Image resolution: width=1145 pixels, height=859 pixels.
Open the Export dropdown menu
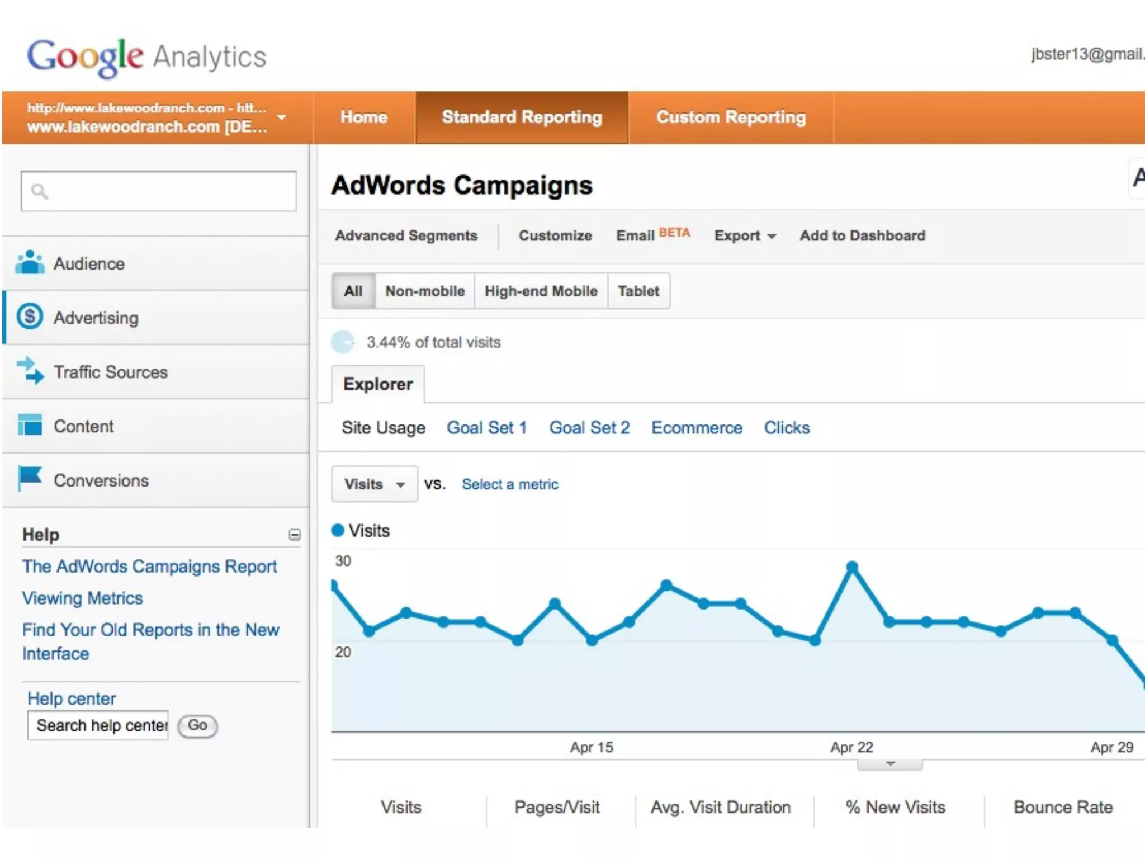point(745,236)
